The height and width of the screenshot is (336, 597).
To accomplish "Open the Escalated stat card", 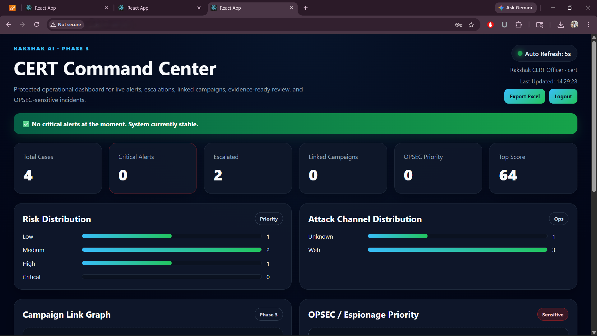I will [x=248, y=168].
